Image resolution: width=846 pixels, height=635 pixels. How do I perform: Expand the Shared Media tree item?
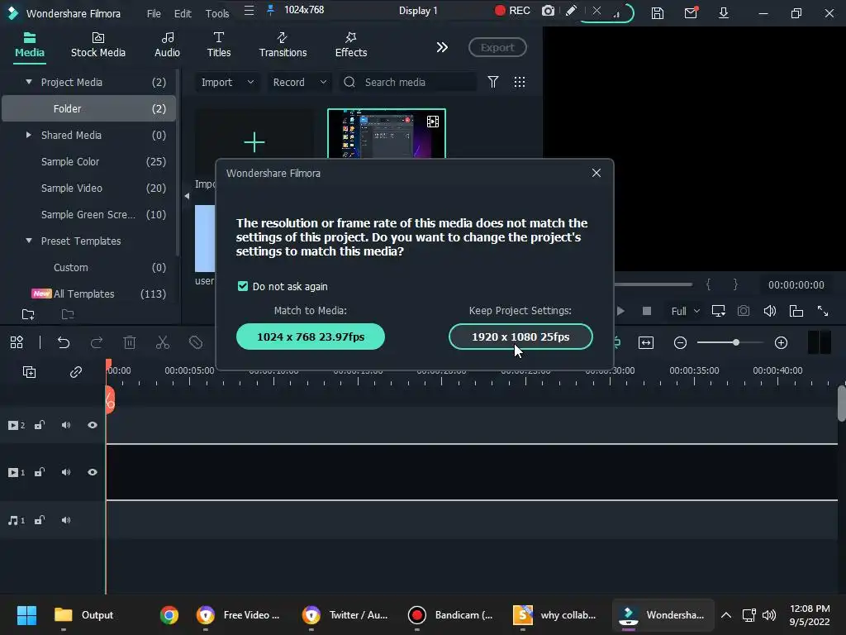click(29, 135)
